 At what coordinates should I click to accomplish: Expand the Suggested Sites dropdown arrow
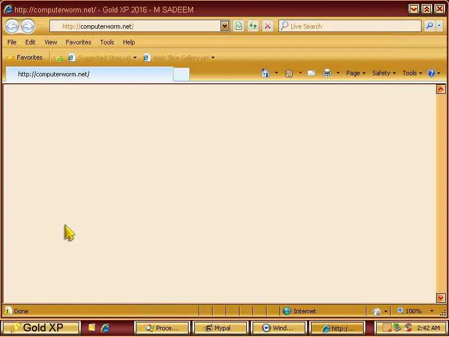click(x=135, y=58)
